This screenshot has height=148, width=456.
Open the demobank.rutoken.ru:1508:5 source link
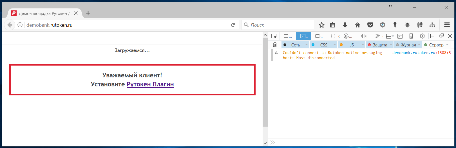[x=421, y=53]
